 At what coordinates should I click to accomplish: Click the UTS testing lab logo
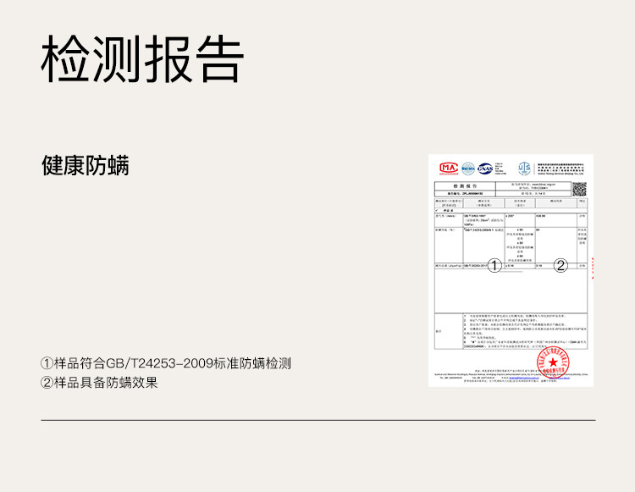pyautogui.click(x=525, y=168)
